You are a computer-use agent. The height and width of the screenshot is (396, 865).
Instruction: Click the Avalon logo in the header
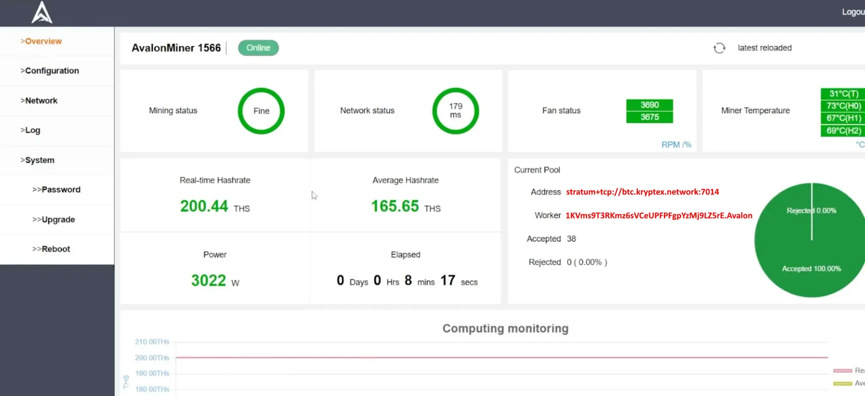point(42,12)
